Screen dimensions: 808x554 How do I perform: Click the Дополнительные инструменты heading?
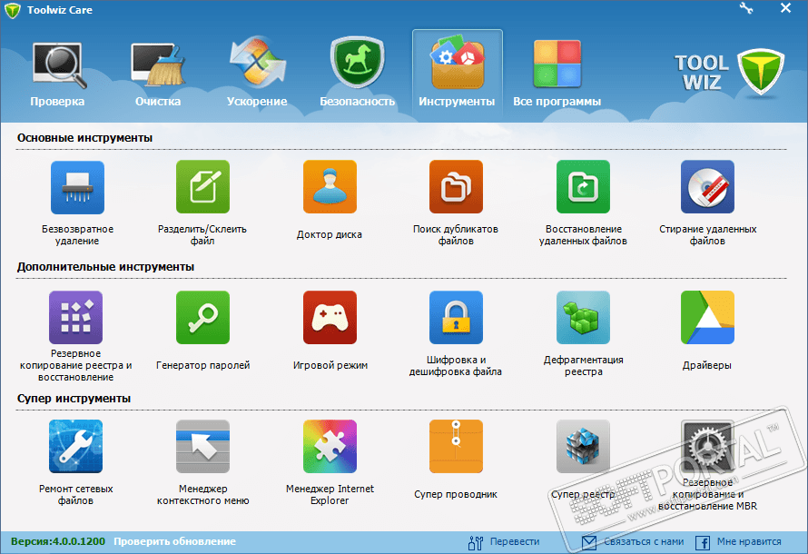tap(105, 267)
